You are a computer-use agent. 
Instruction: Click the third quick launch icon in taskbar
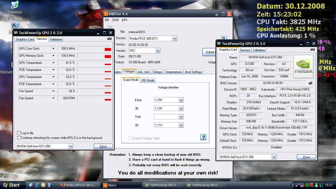pyautogui.click(x=43, y=185)
